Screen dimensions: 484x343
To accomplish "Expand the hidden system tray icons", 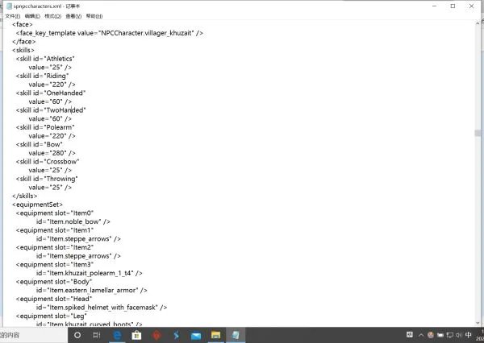I will pos(421,334).
